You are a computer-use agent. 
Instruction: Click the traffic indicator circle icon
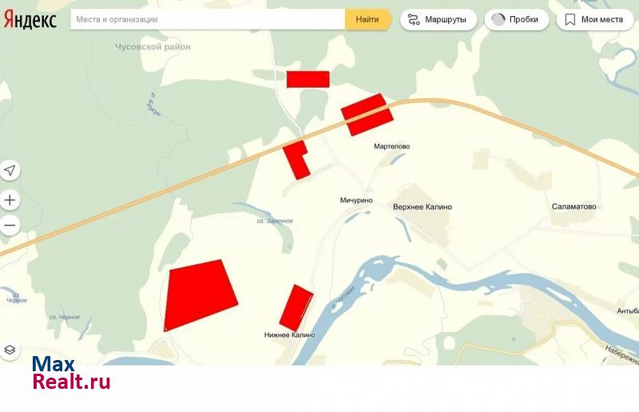[498, 19]
